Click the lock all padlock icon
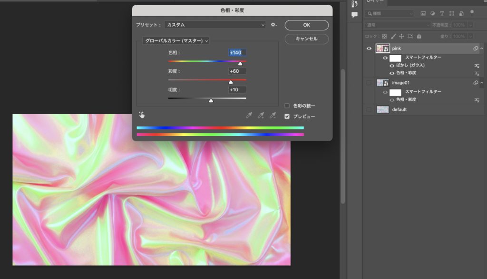The image size is (487, 279). coord(419,36)
